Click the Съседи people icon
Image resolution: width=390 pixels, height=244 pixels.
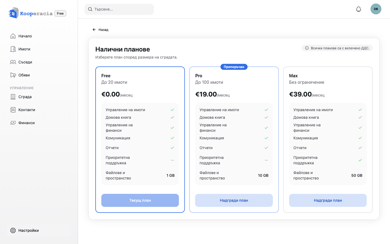click(x=13, y=62)
